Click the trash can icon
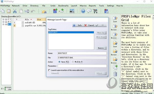The image size is (154, 94). pyautogui.click(x=115, y=74)
